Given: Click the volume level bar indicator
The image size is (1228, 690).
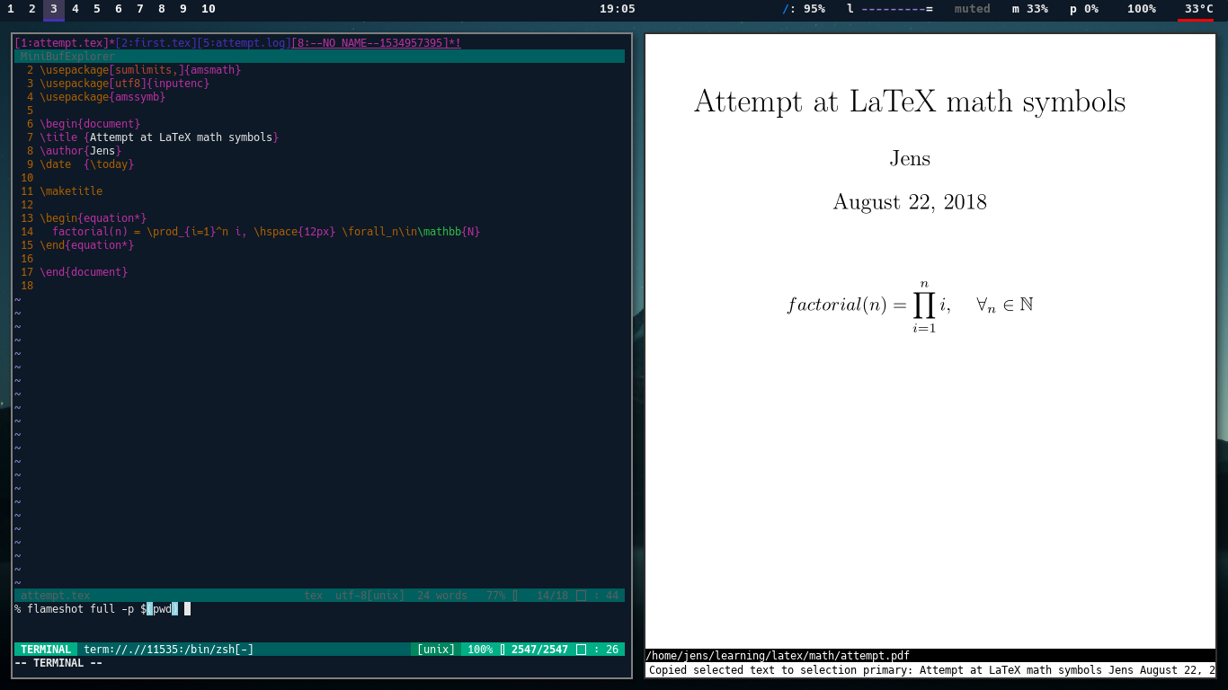Looking at the screenshot, I should [890, 9].
